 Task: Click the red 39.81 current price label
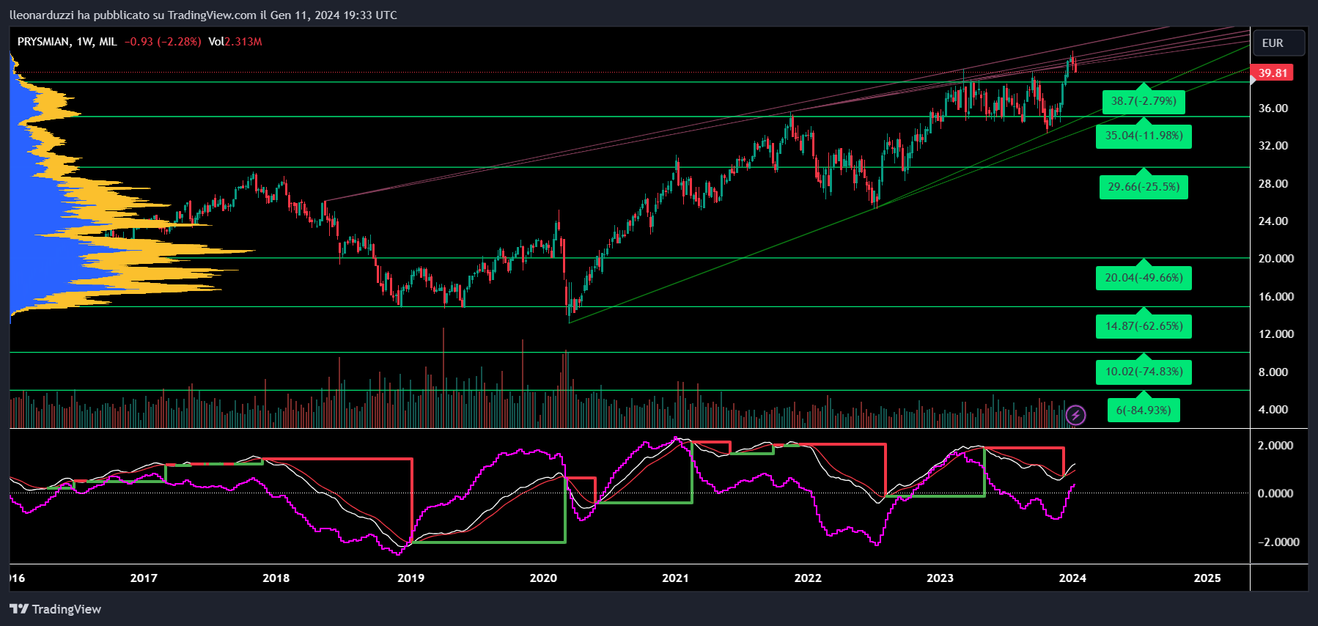pos(1273,73)
